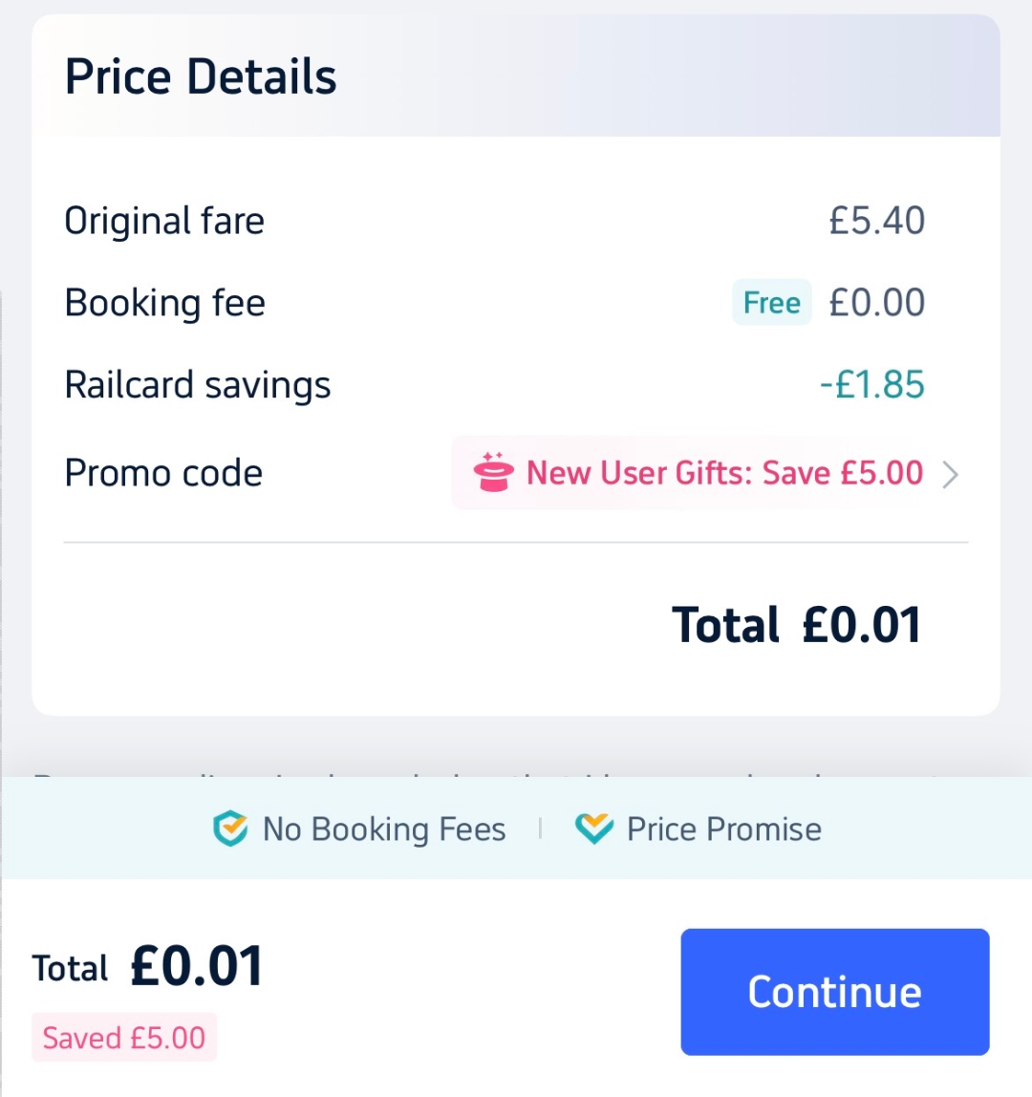1032x1097 pixels.
Task: Click the £0.00 booking fee amount
Action: [876, 303]
